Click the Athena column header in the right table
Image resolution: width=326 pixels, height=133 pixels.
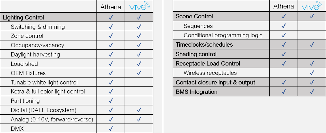(284, 6)
